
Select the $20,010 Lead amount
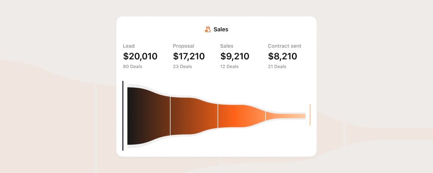pos(140,56)
